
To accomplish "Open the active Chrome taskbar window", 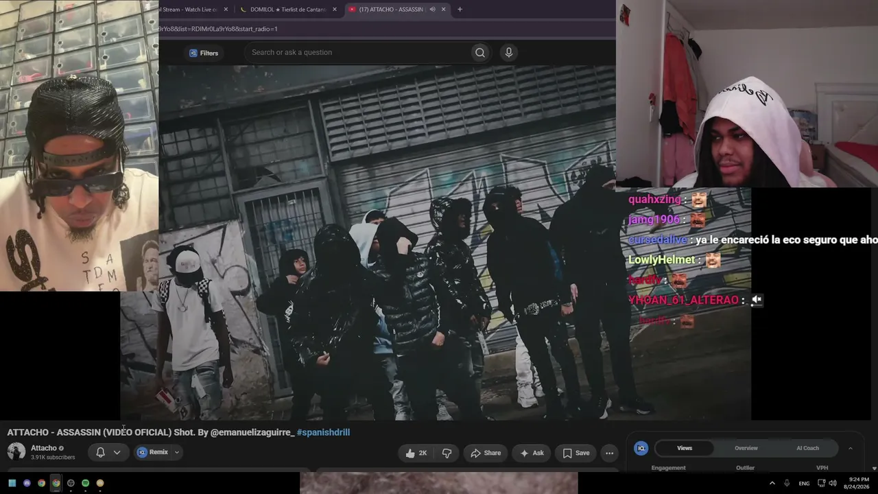I will coord(56,483).
